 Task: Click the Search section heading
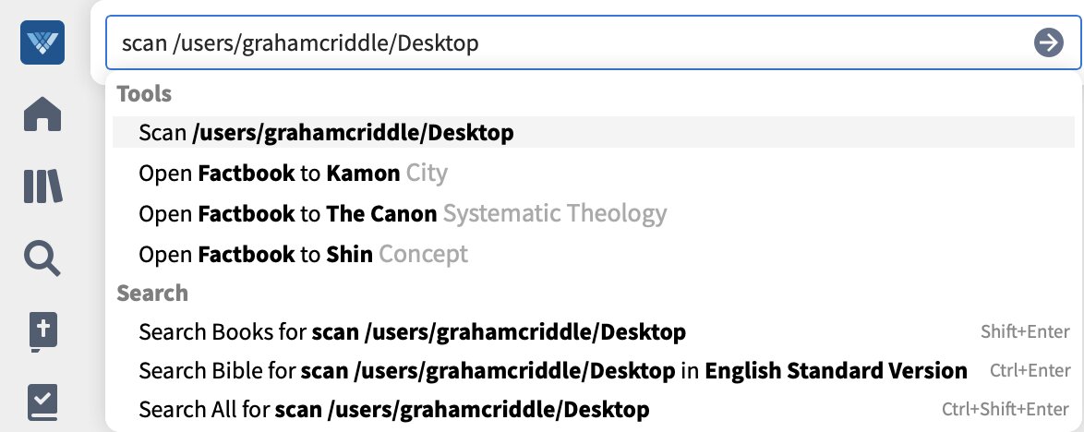pos(152,293)
